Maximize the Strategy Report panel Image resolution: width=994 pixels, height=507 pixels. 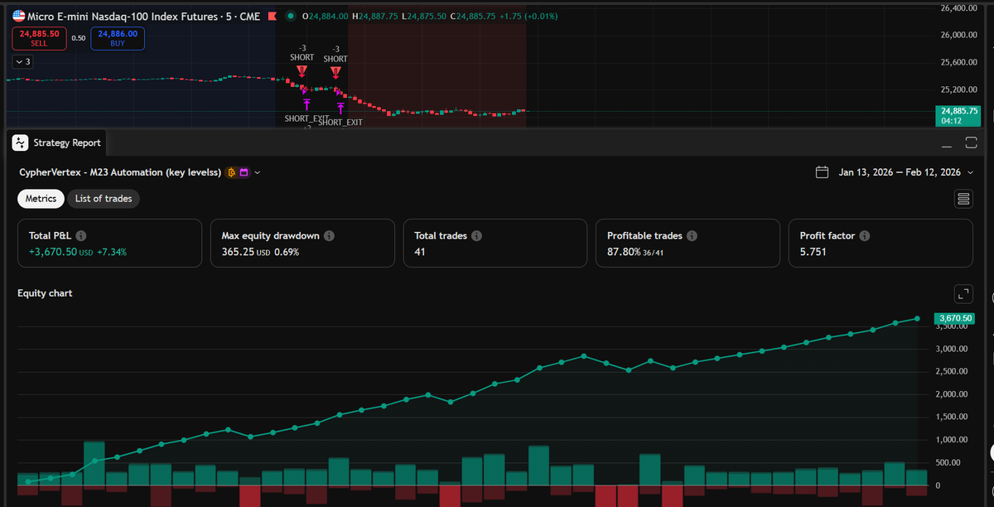(972, 142)
